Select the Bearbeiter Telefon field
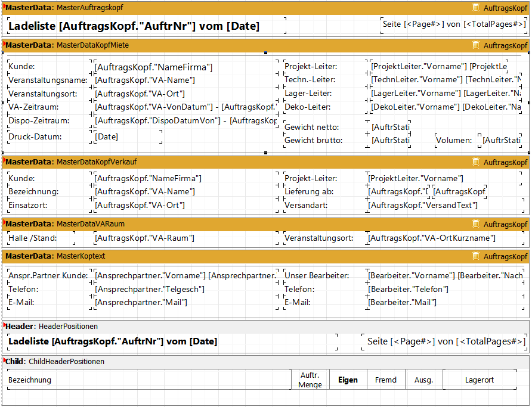The width and height of the screenshot is (532, 407). (445, 290)
